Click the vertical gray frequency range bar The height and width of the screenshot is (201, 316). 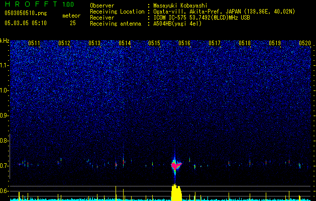[10, 156]
